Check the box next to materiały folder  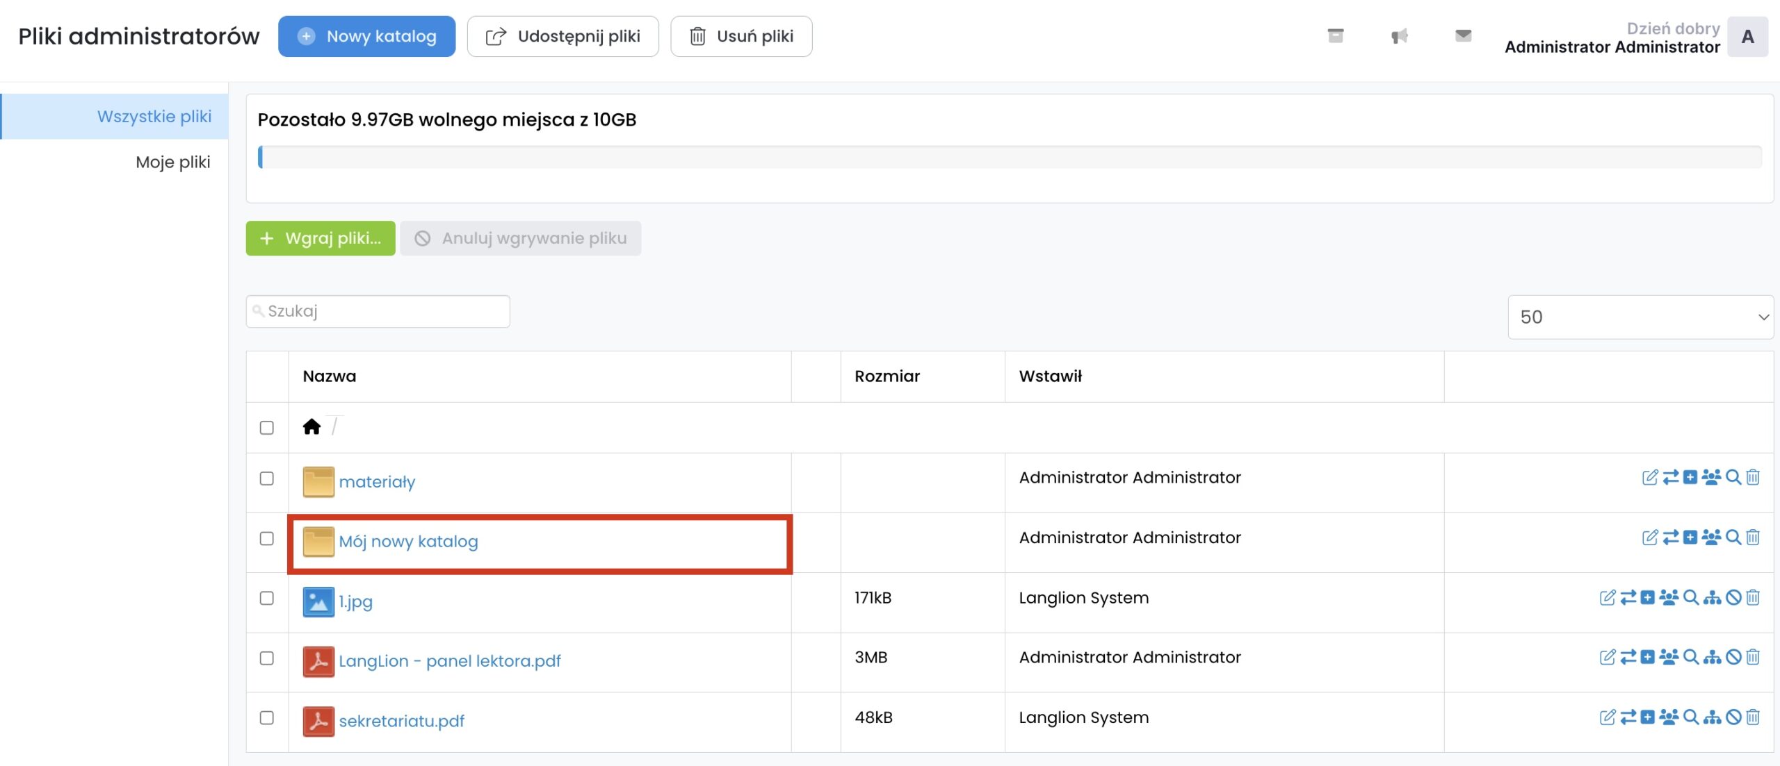[x=266, y=478]
